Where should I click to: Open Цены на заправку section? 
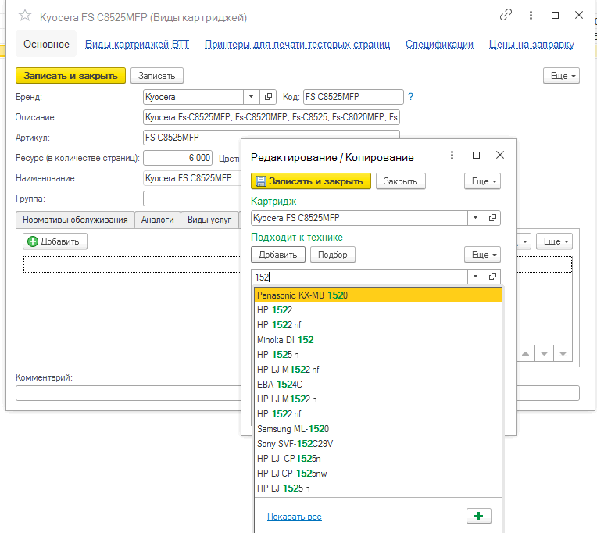pos(531,45)
